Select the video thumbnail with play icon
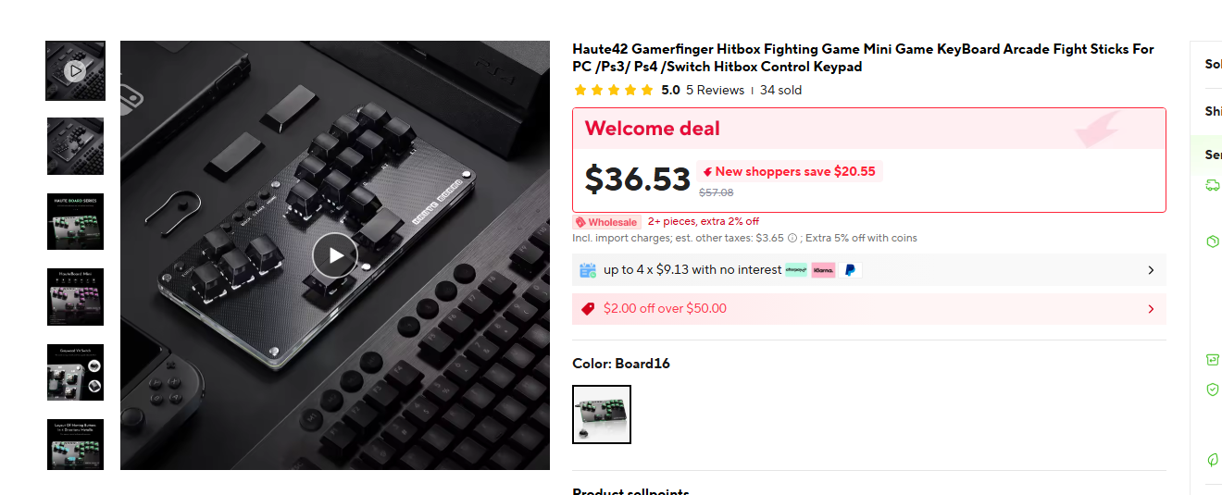 (x=75, y=70)
